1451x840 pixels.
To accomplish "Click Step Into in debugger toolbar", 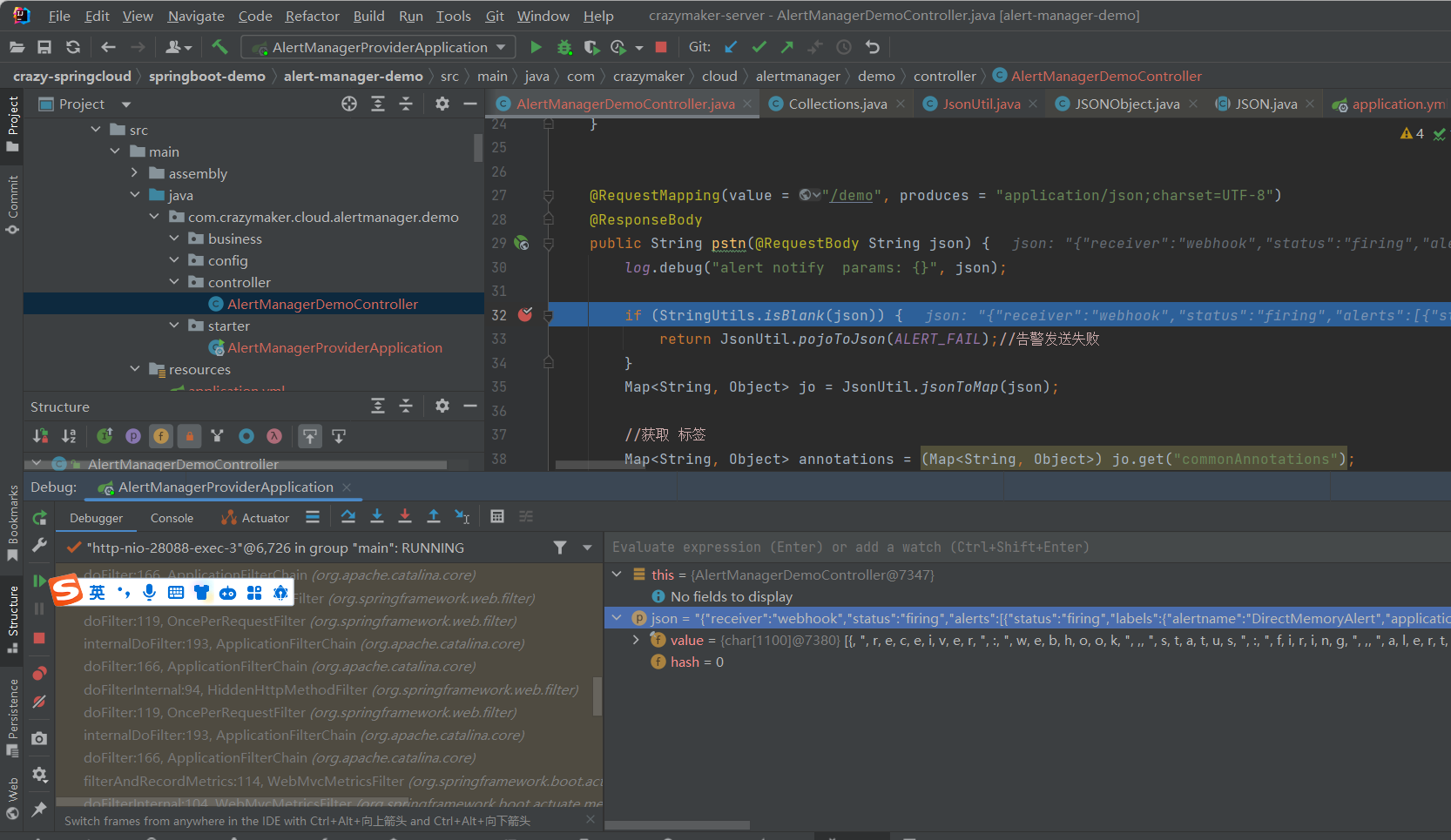I will click(377, 517).
